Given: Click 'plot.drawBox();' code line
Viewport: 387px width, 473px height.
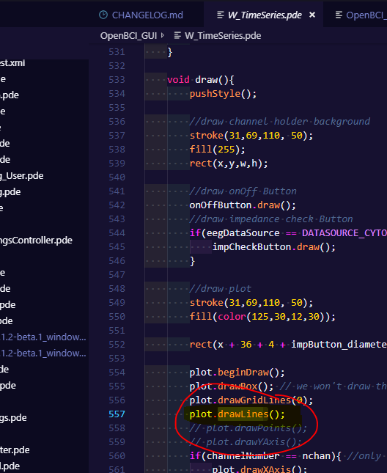Looking at the screenshot, I should 232,386.
